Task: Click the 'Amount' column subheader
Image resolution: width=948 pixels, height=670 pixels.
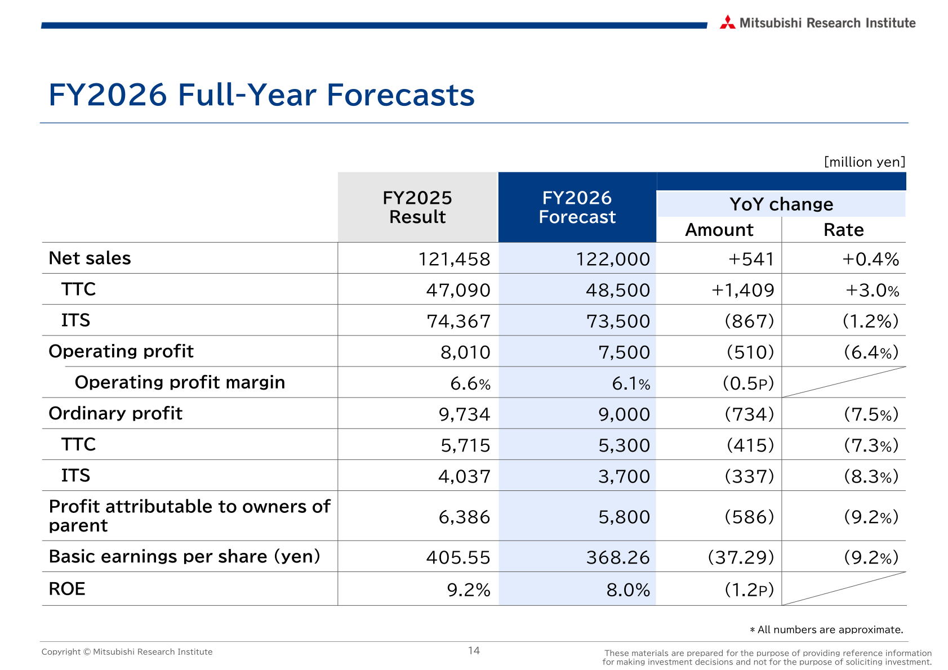Action: tap(719, 230)
